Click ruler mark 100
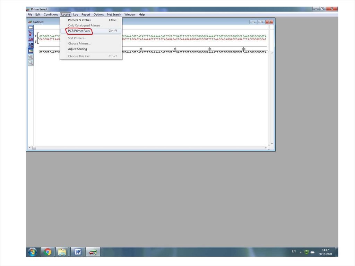Image resolution: width=355 pixels, height=266 pixels. [x=209, y=49]
